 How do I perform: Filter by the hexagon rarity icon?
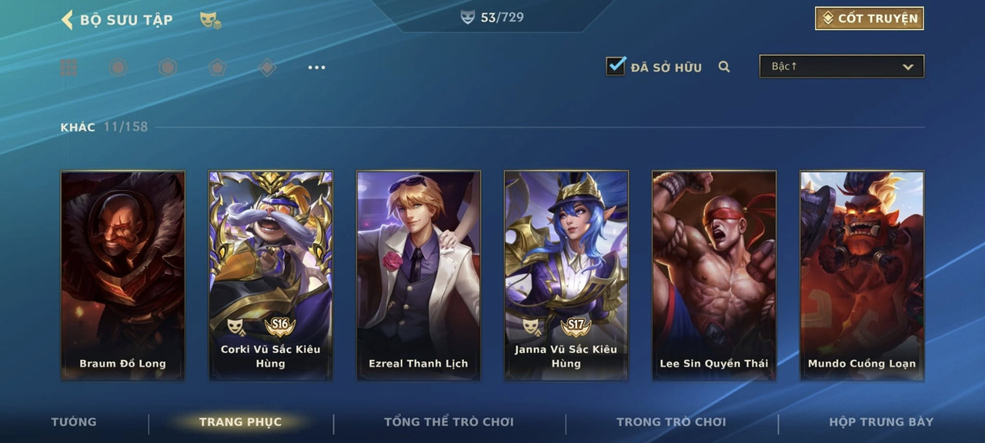point(168,68)
